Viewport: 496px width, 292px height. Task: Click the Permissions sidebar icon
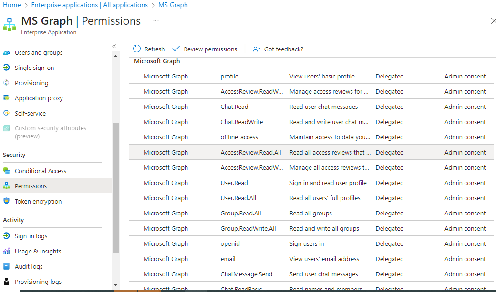(x=6, y=186)
